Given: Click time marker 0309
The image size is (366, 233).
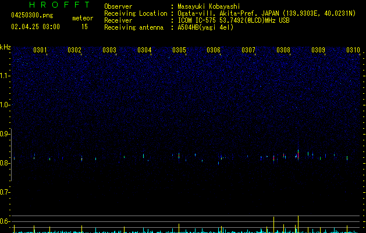Looking at the screenshot, I should (318, 50).
